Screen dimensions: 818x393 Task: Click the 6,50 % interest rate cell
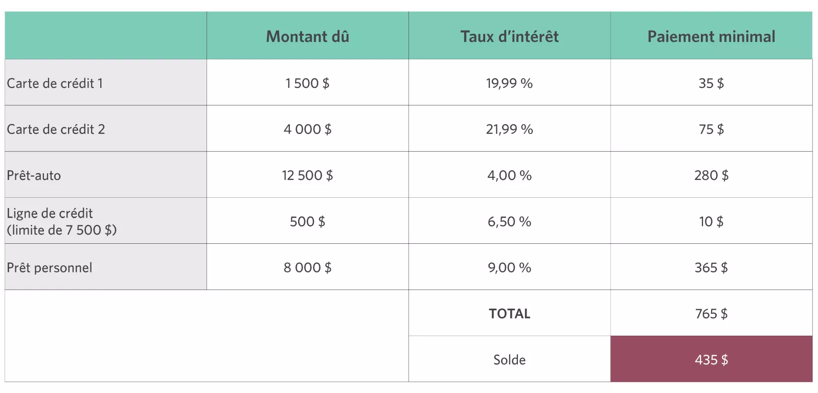tap(509, 221)
